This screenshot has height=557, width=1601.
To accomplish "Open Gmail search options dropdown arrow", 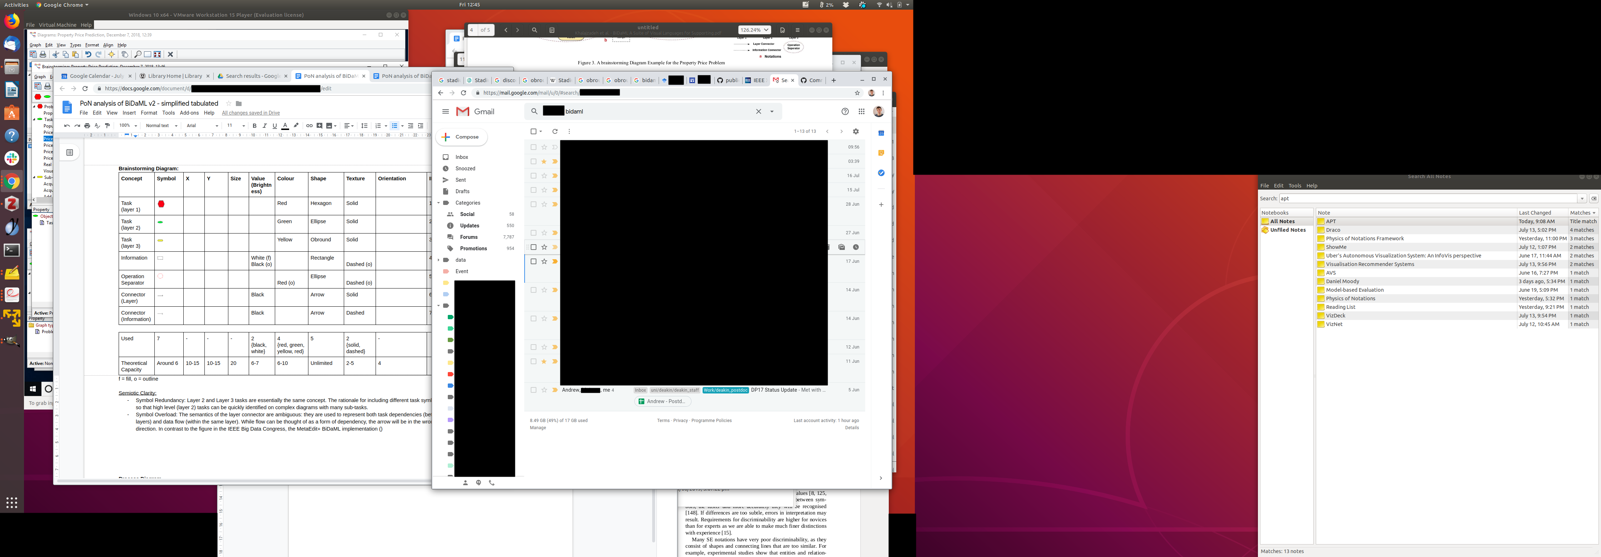I will coord(772,112).
